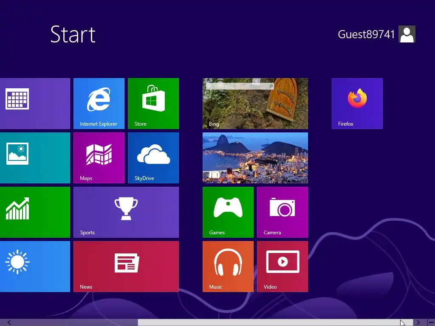Launch the Firefox tile

tap(357, 104)
